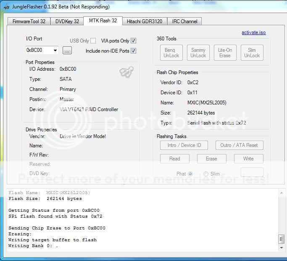Select the Phat radio button
287x261 pixels.
190,174
